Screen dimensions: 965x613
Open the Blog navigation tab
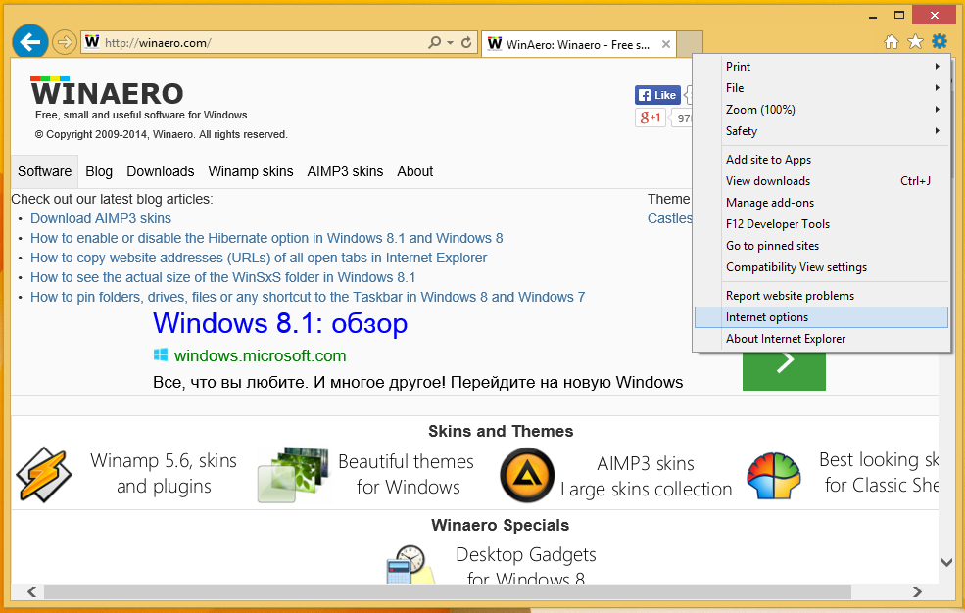pyautogui.click(x=99, y=171)
